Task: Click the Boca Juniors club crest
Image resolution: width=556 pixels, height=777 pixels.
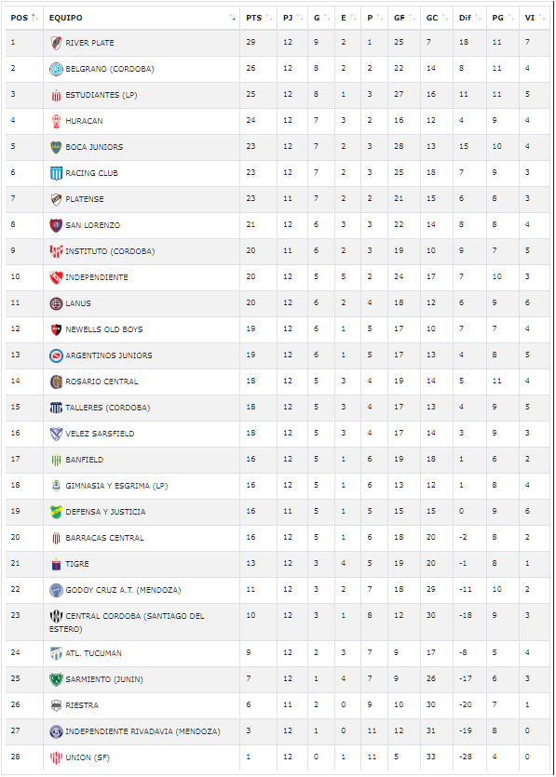Action: (x=56, y=147)
